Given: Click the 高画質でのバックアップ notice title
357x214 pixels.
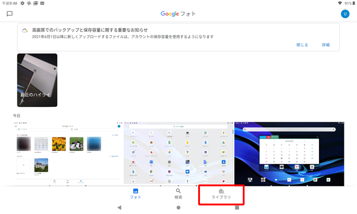Looking at the screenshot, I should click(90, 30).
